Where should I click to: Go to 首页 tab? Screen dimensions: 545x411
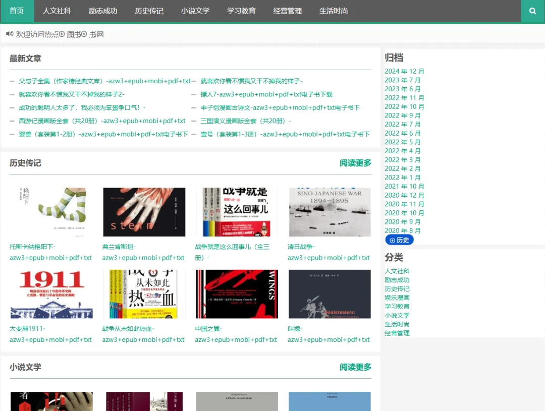(17, 11)
